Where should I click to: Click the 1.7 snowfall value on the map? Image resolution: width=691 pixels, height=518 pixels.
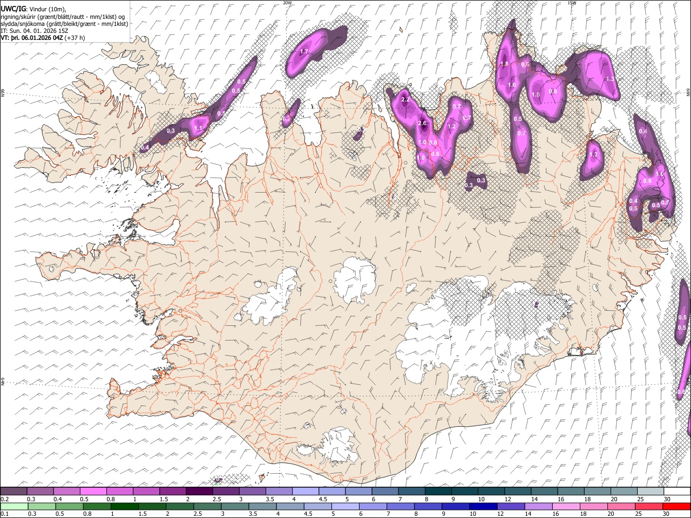tap(304, 52)
